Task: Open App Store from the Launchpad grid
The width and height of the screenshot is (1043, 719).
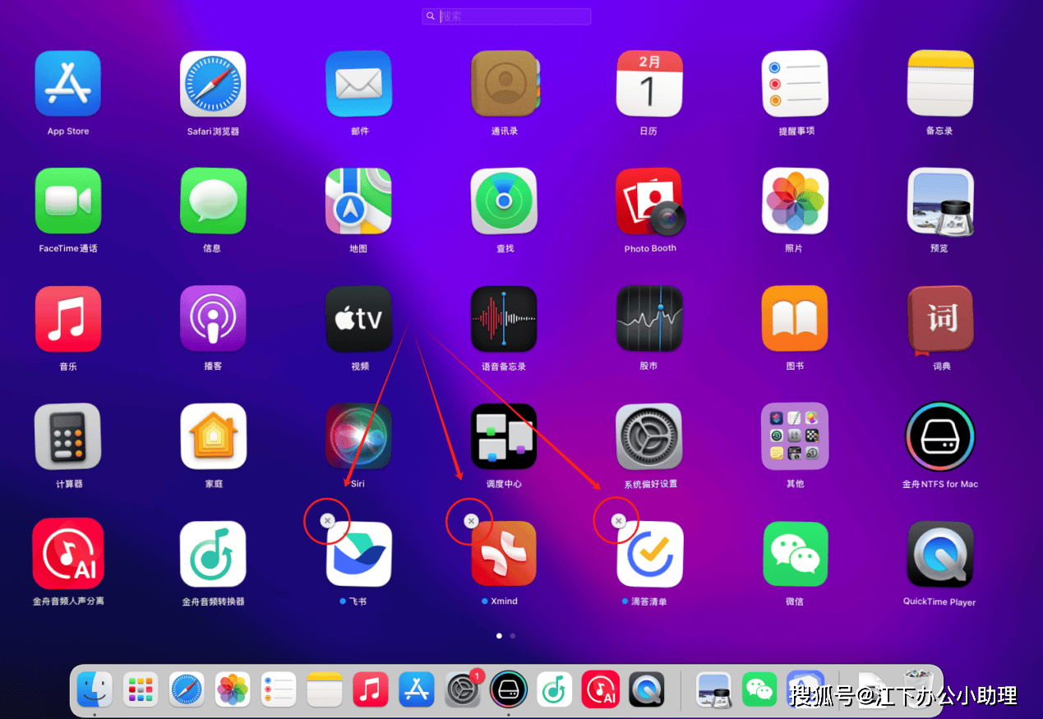Action: point(67,84)
